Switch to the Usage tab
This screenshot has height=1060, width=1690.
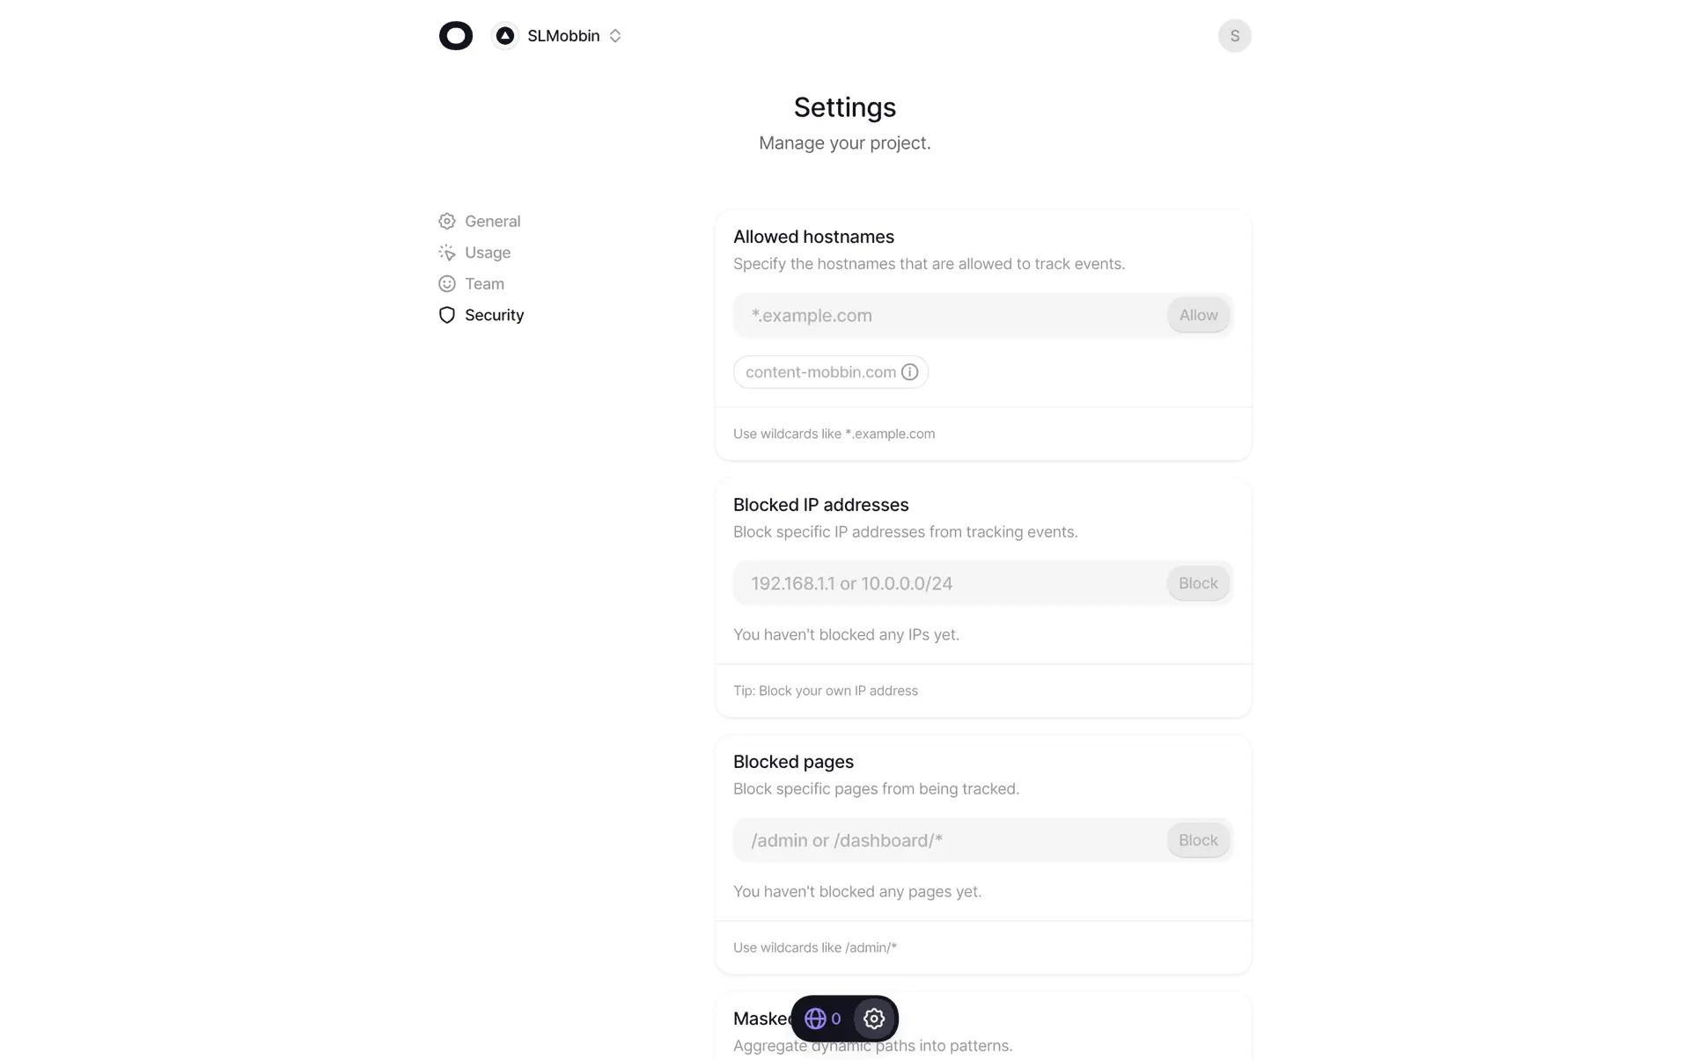tap(487, 252)
